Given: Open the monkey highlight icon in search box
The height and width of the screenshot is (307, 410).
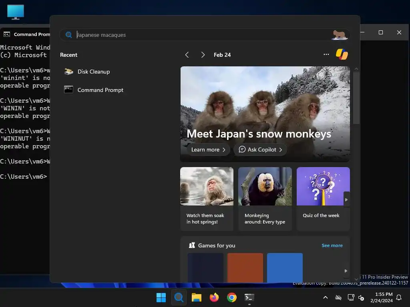Looking at the screenshot, I should [x=340, y=35].
